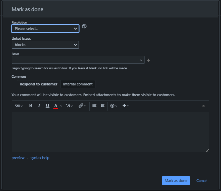This screenshot has width=221, height=191.
Task: Open more text colors dropdown arrow
Action: (61, 106)
